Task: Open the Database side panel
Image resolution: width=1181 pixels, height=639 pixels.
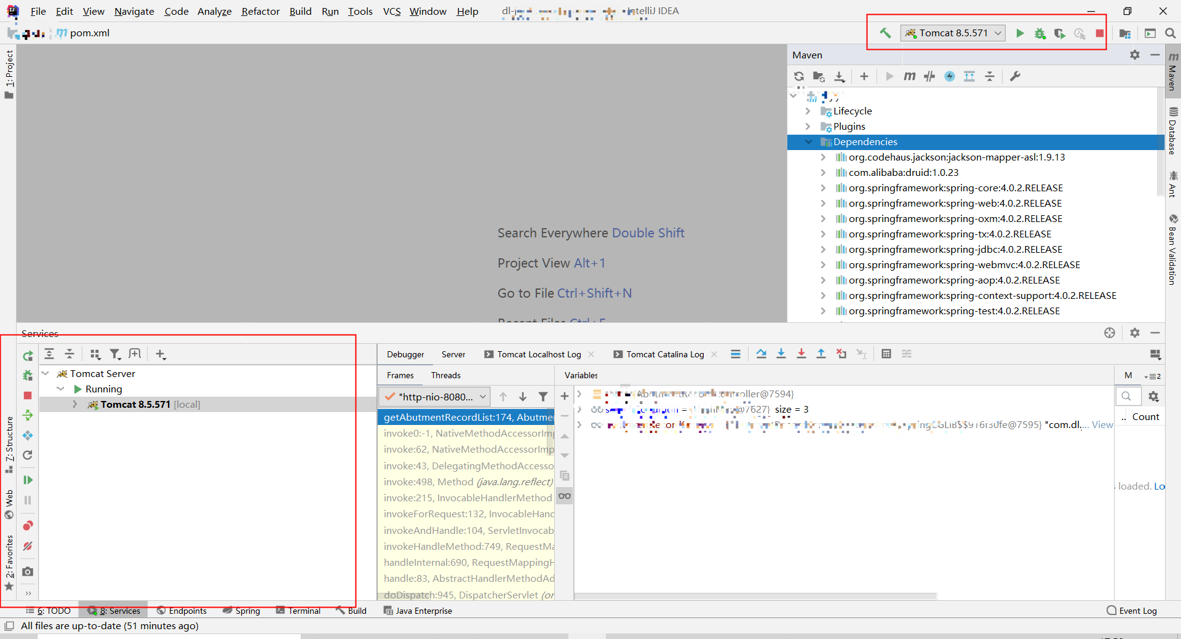Action: (1173, 132)
